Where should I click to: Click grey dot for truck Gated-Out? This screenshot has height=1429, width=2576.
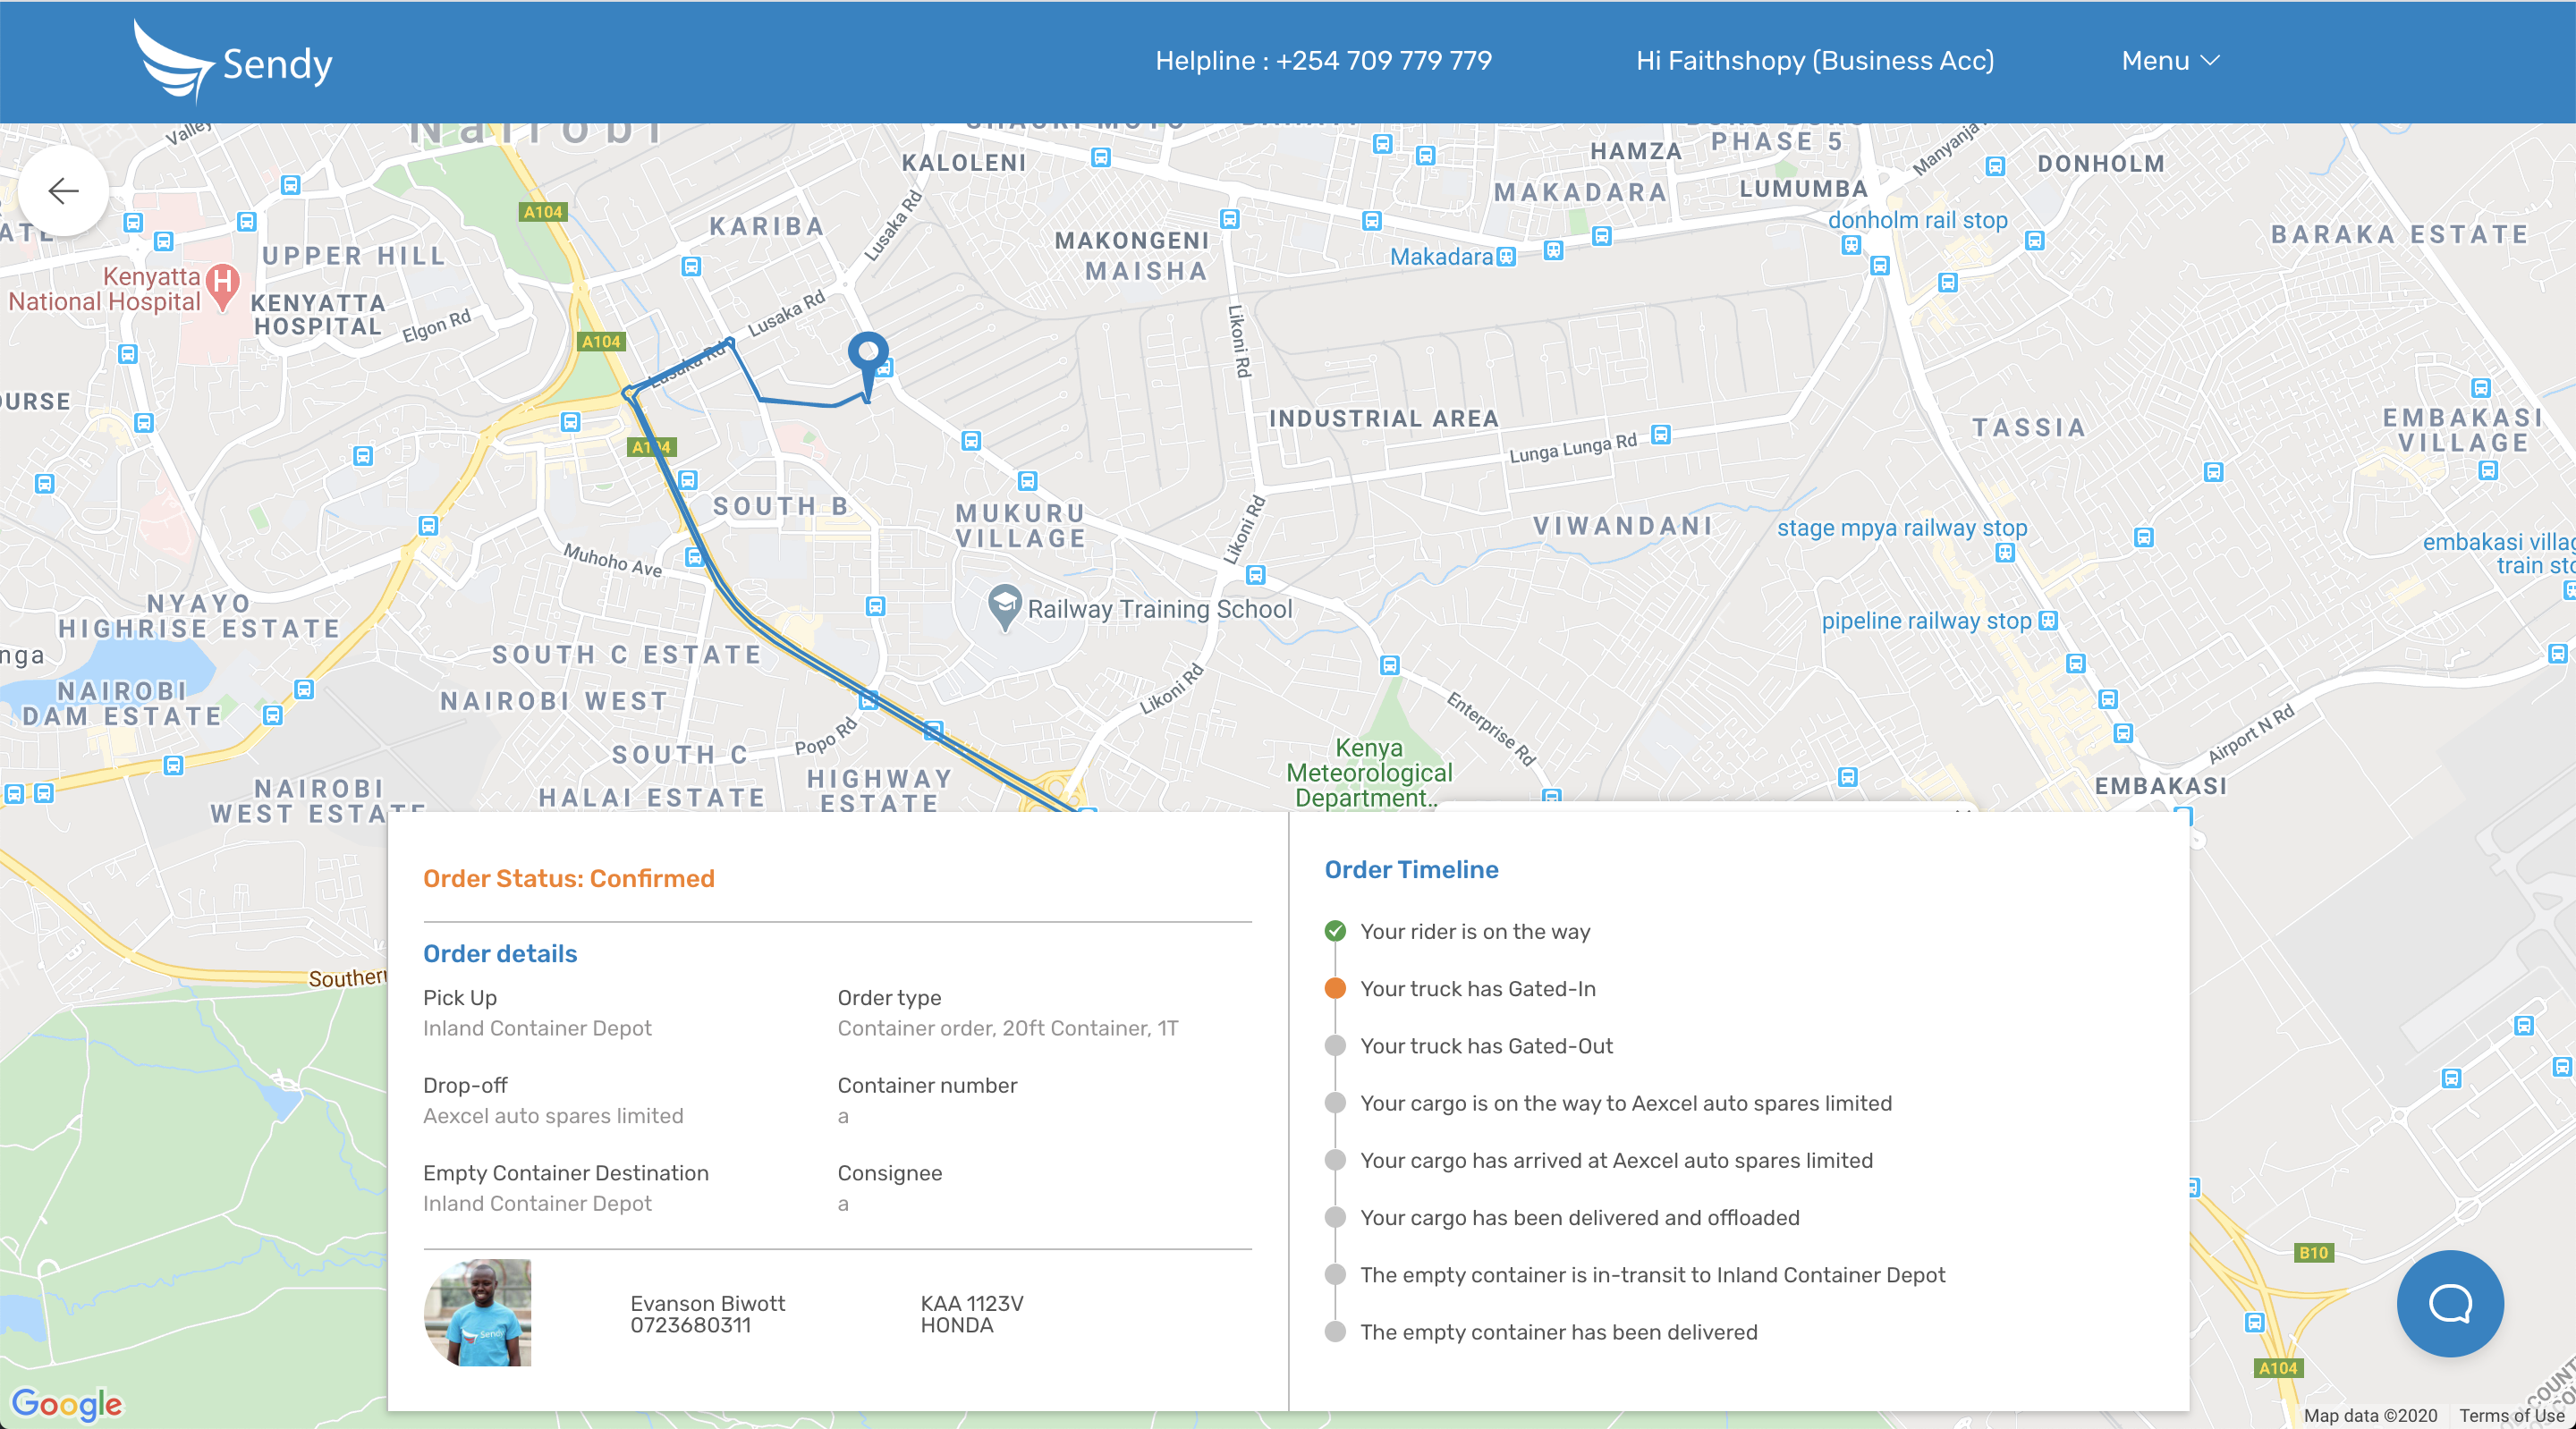coord(1335,1045)
